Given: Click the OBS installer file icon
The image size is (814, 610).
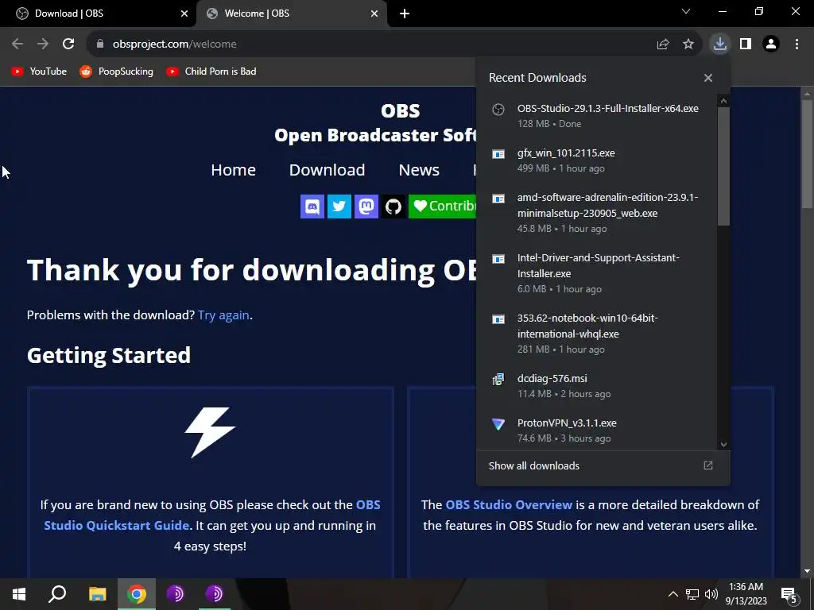Looking at the screenshot, I should point(498,110).
